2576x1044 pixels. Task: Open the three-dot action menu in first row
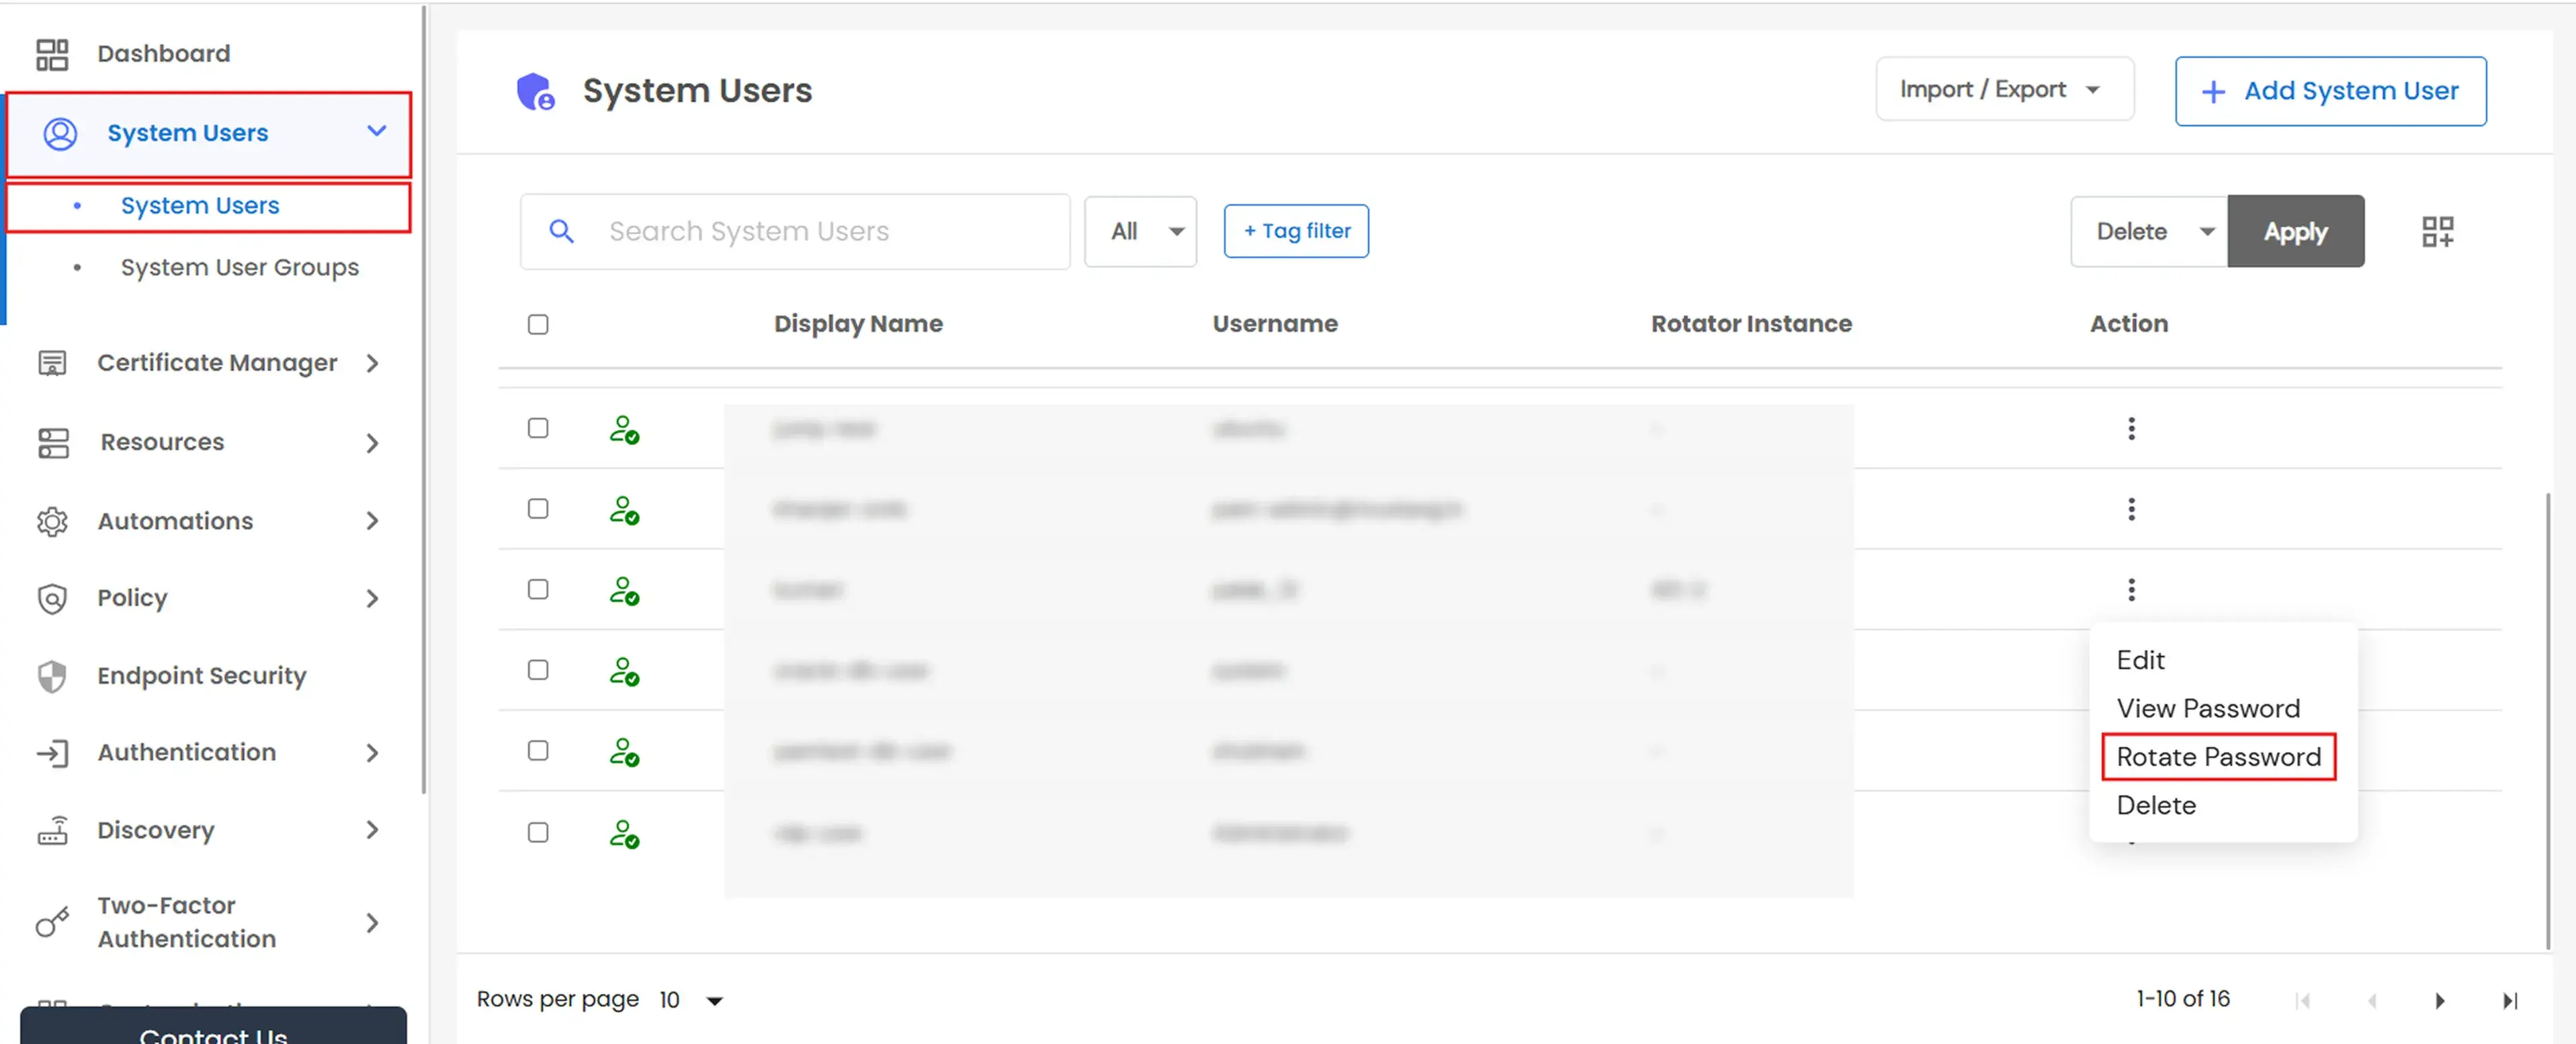tap(2131, 429)
